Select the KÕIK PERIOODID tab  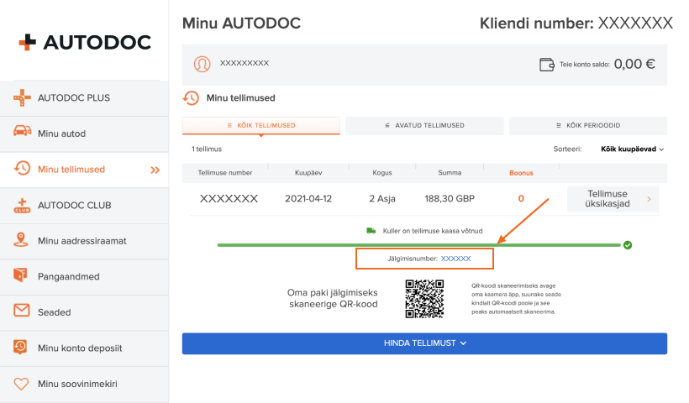point(588,126)
